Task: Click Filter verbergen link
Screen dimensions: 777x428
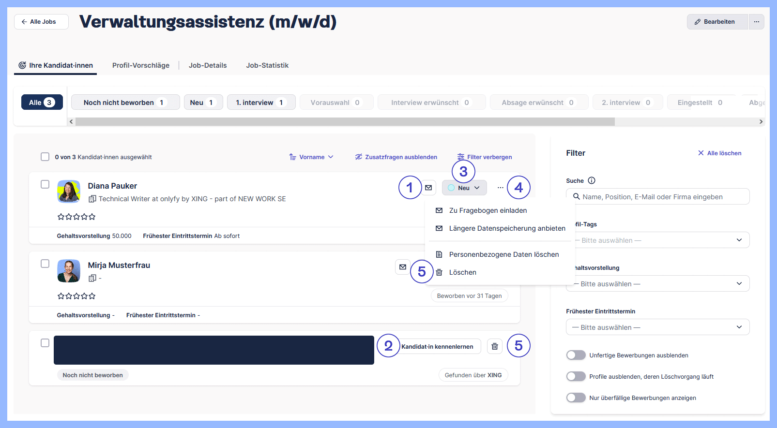Action: coord(485,157)
